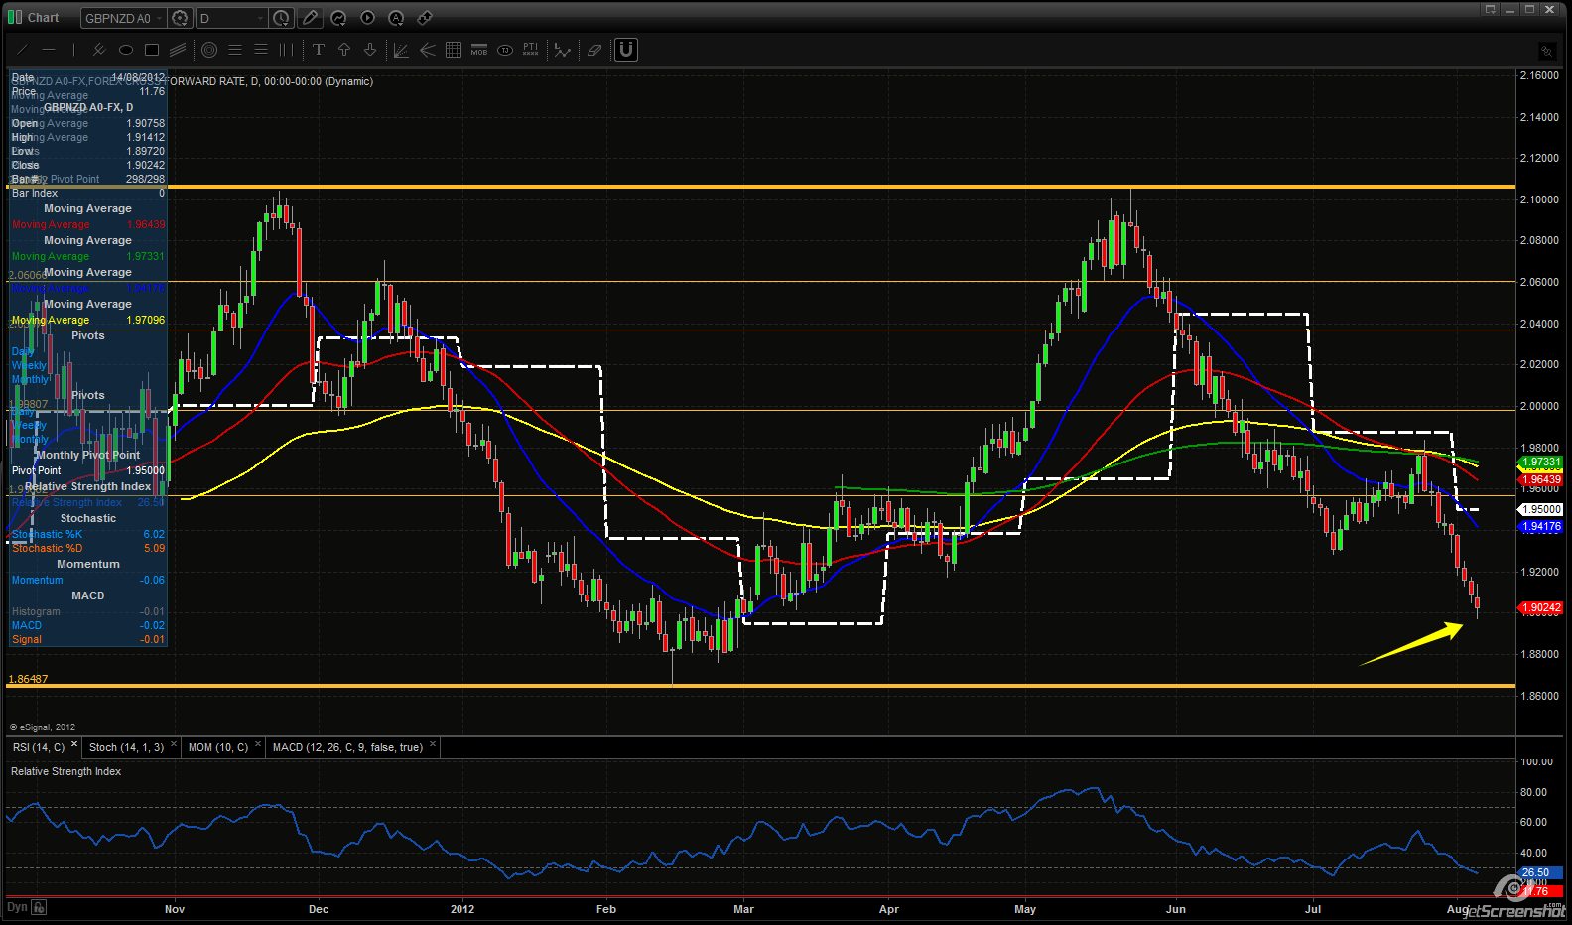Image resolution: width=1572 pixels, height=925 pixels.
Task: Close the Stoch (14, 1, 3) tab
Action: point(174,744)
